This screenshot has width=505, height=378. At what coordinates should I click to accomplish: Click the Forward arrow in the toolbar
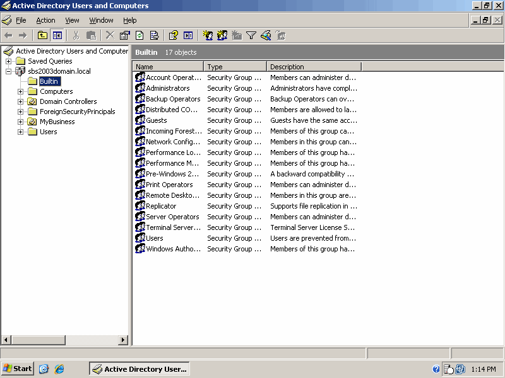23,35
